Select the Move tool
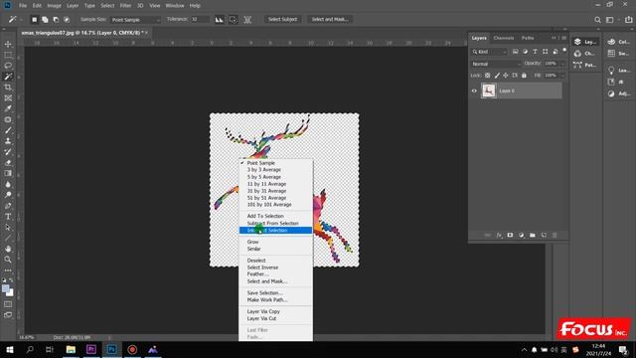The height and width of the screenshot is (358, 636). point(8,44)
